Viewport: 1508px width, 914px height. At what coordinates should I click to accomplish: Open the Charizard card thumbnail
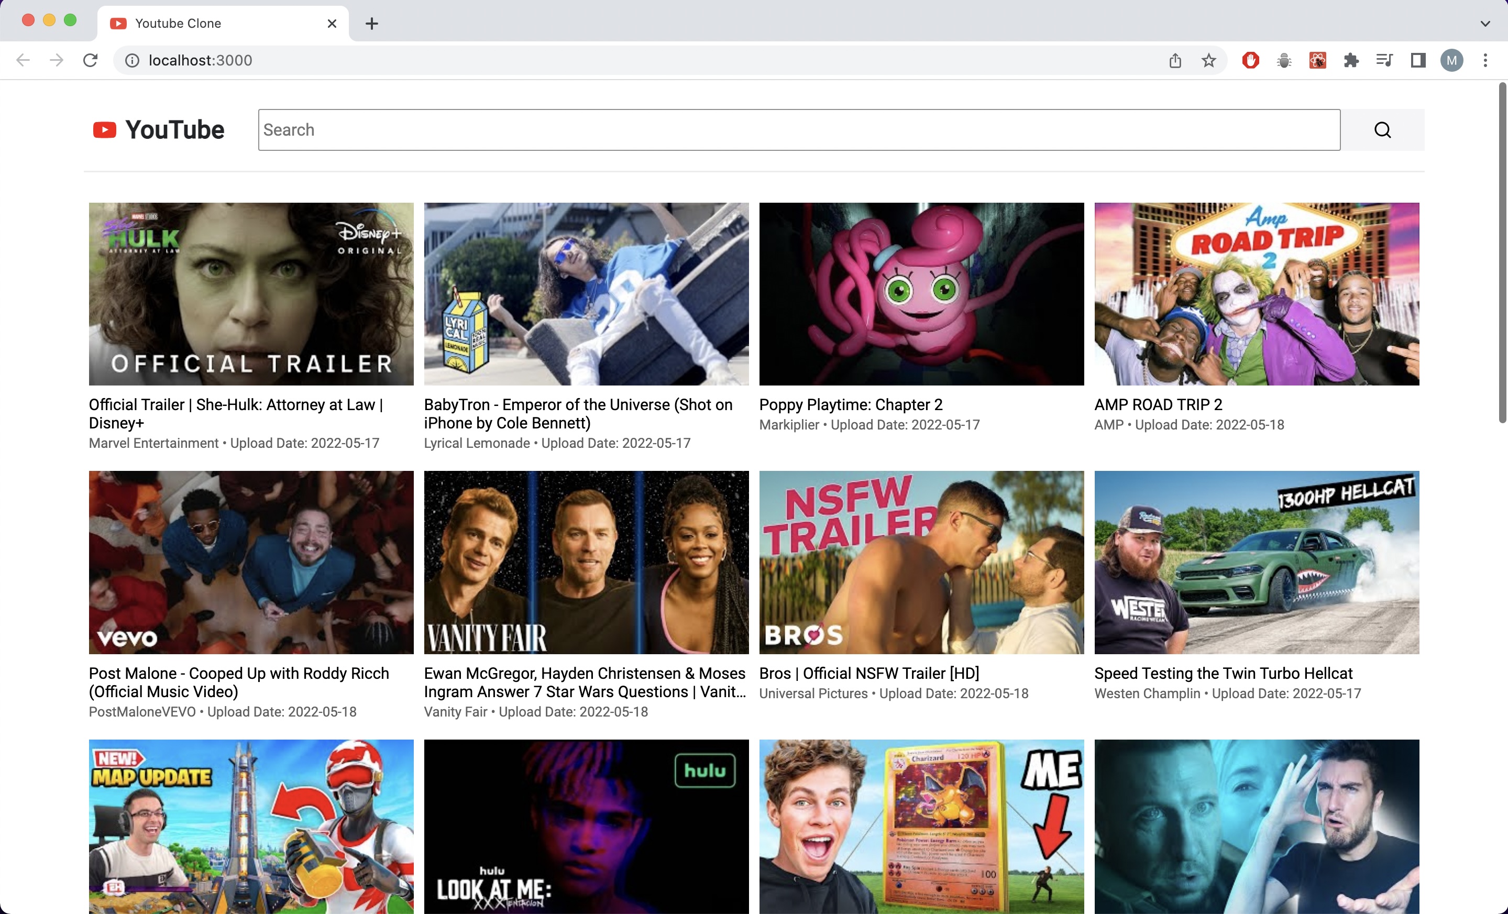click(922, 827)
